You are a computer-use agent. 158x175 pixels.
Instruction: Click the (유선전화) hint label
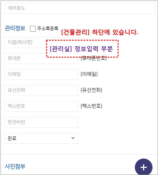[91, 90]
